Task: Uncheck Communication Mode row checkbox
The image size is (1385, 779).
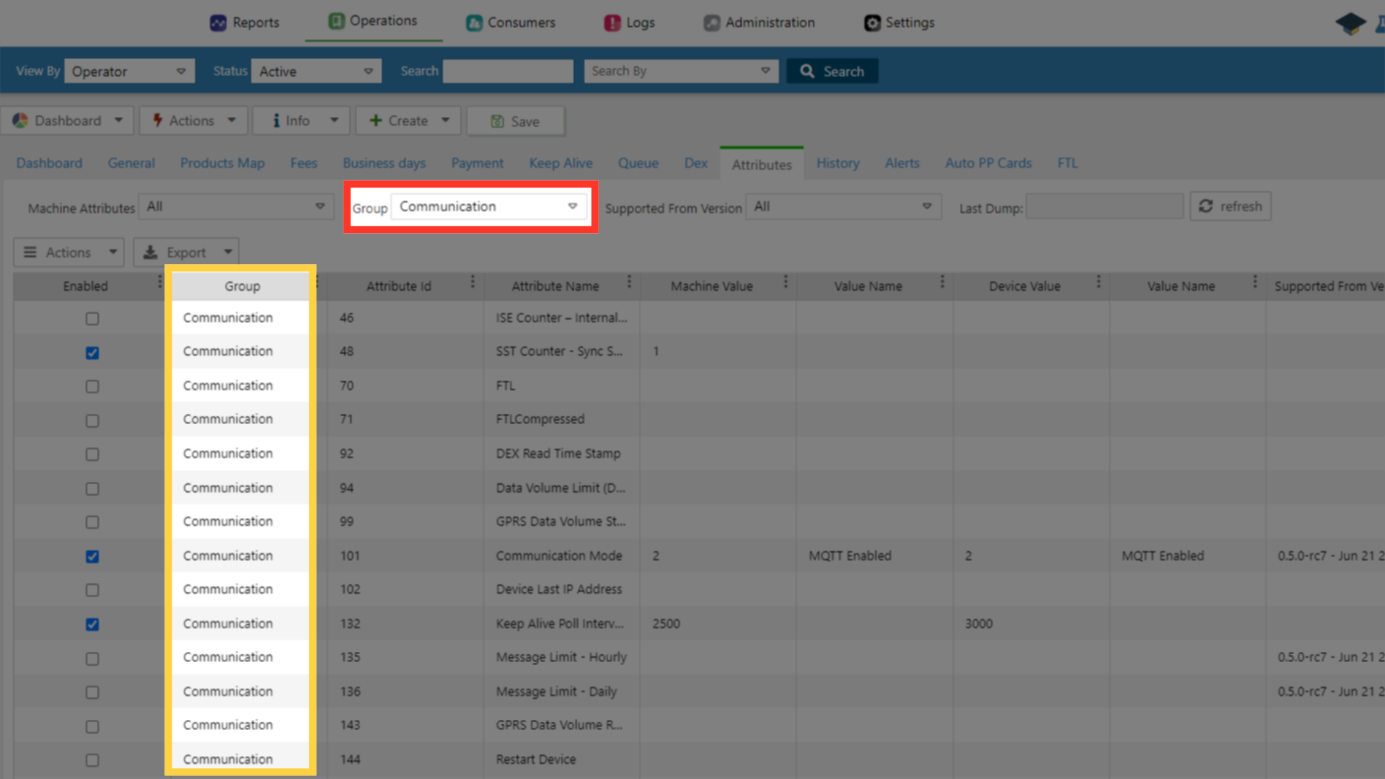Action: [92, 556]
